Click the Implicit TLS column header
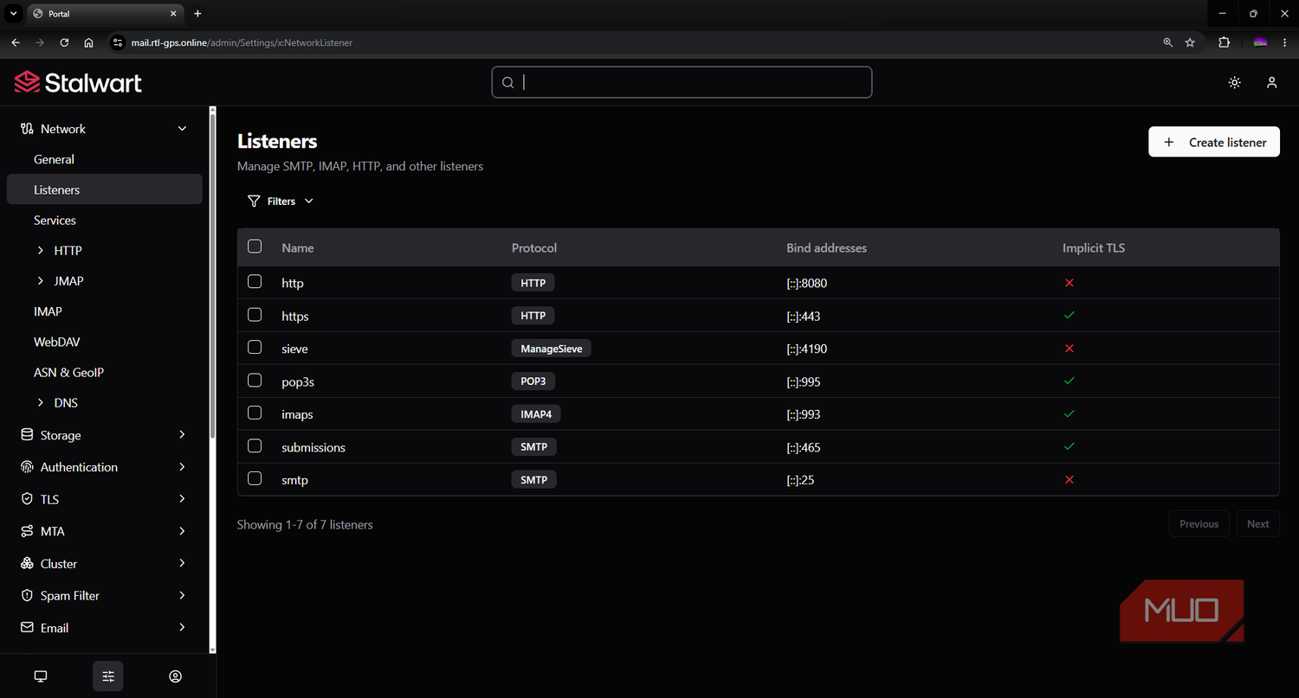 point(1094,247)
